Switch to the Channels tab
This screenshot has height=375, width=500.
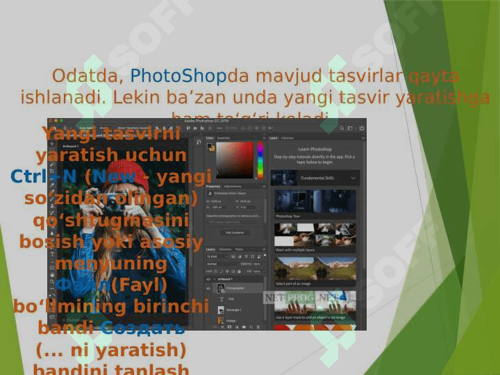point(225,249)
